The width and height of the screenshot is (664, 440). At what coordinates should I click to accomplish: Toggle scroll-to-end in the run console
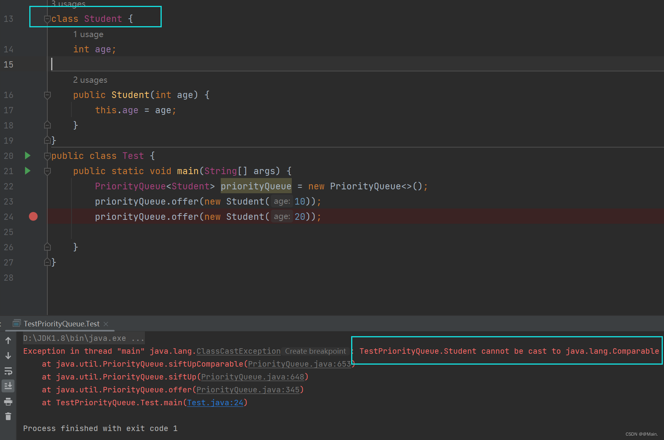(x=8, y=386)
